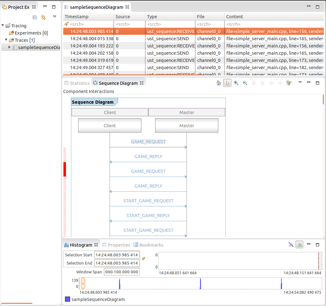Click the sampleSequenceDiagram blue legend swatch
Viewport: 326px width, 306px height.
[x=67, y=299]
